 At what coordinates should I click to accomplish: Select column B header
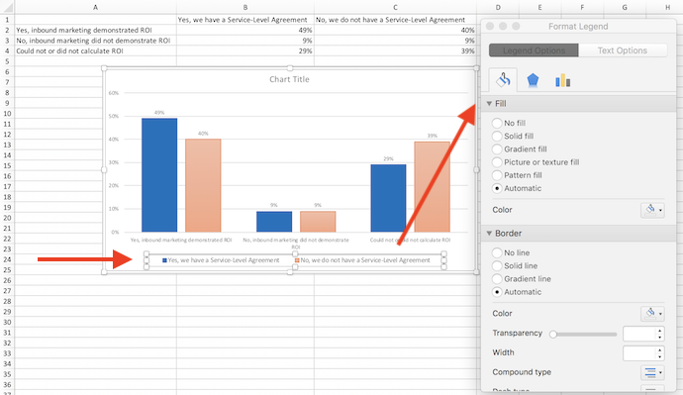[x=245, y=7]
